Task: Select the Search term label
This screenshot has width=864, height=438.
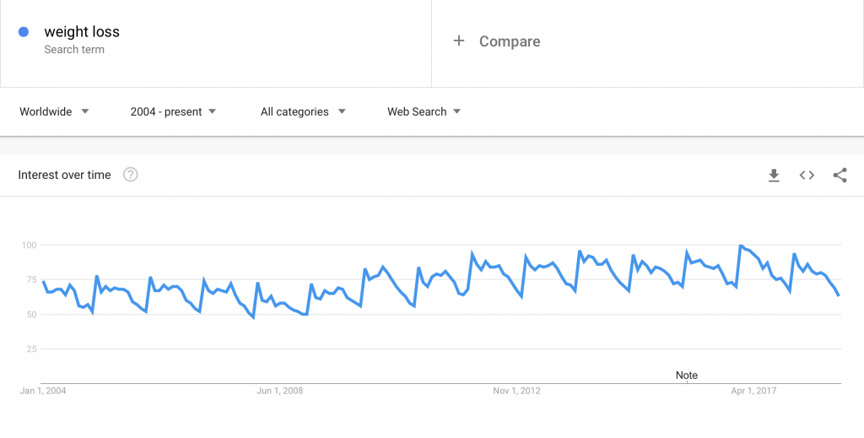Action: point(74,50)
